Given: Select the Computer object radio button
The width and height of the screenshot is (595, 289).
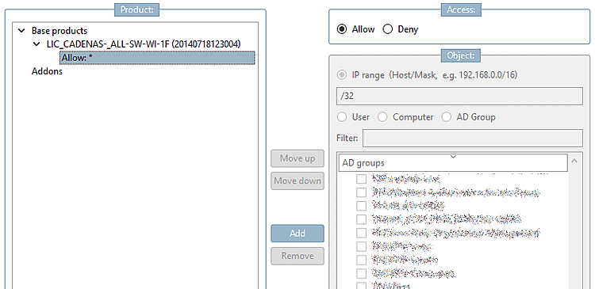Looking at the screenshot, I should [x=382, y=117].
